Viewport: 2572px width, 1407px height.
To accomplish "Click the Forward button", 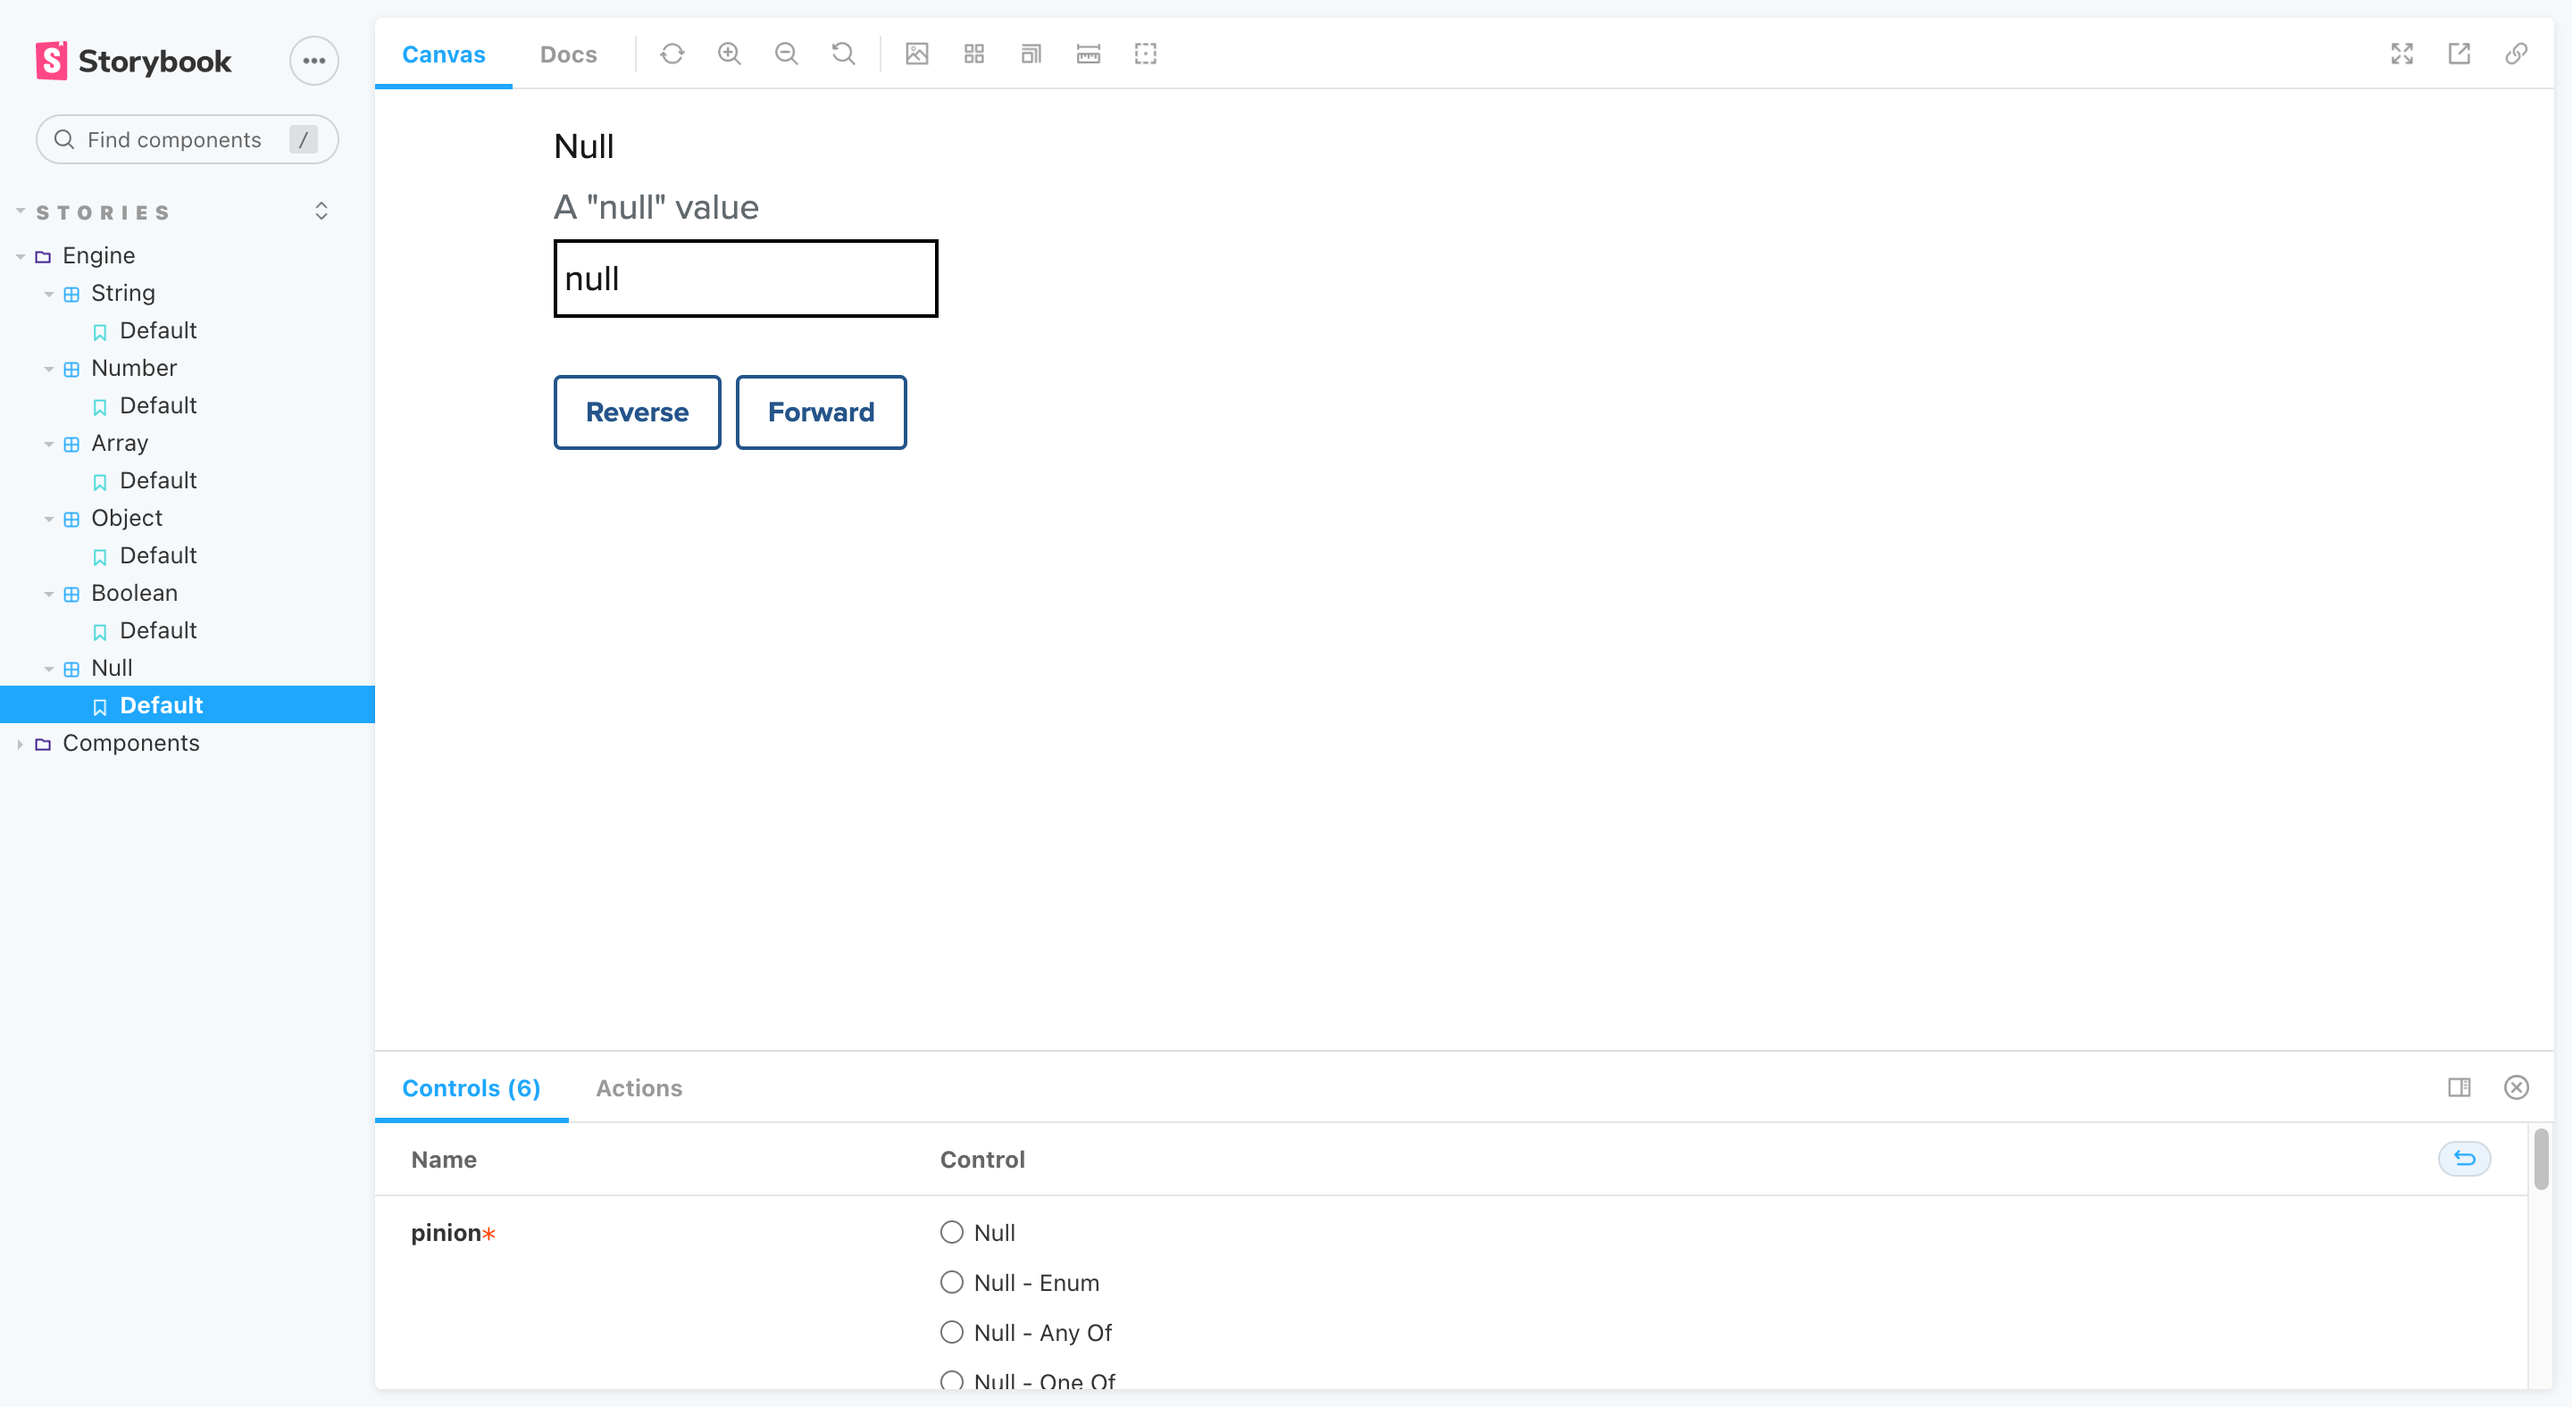I will [821, 412].
